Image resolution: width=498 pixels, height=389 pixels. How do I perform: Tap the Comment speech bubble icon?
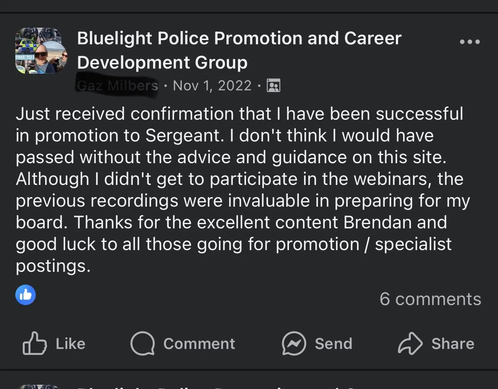[x=143, y=343]
